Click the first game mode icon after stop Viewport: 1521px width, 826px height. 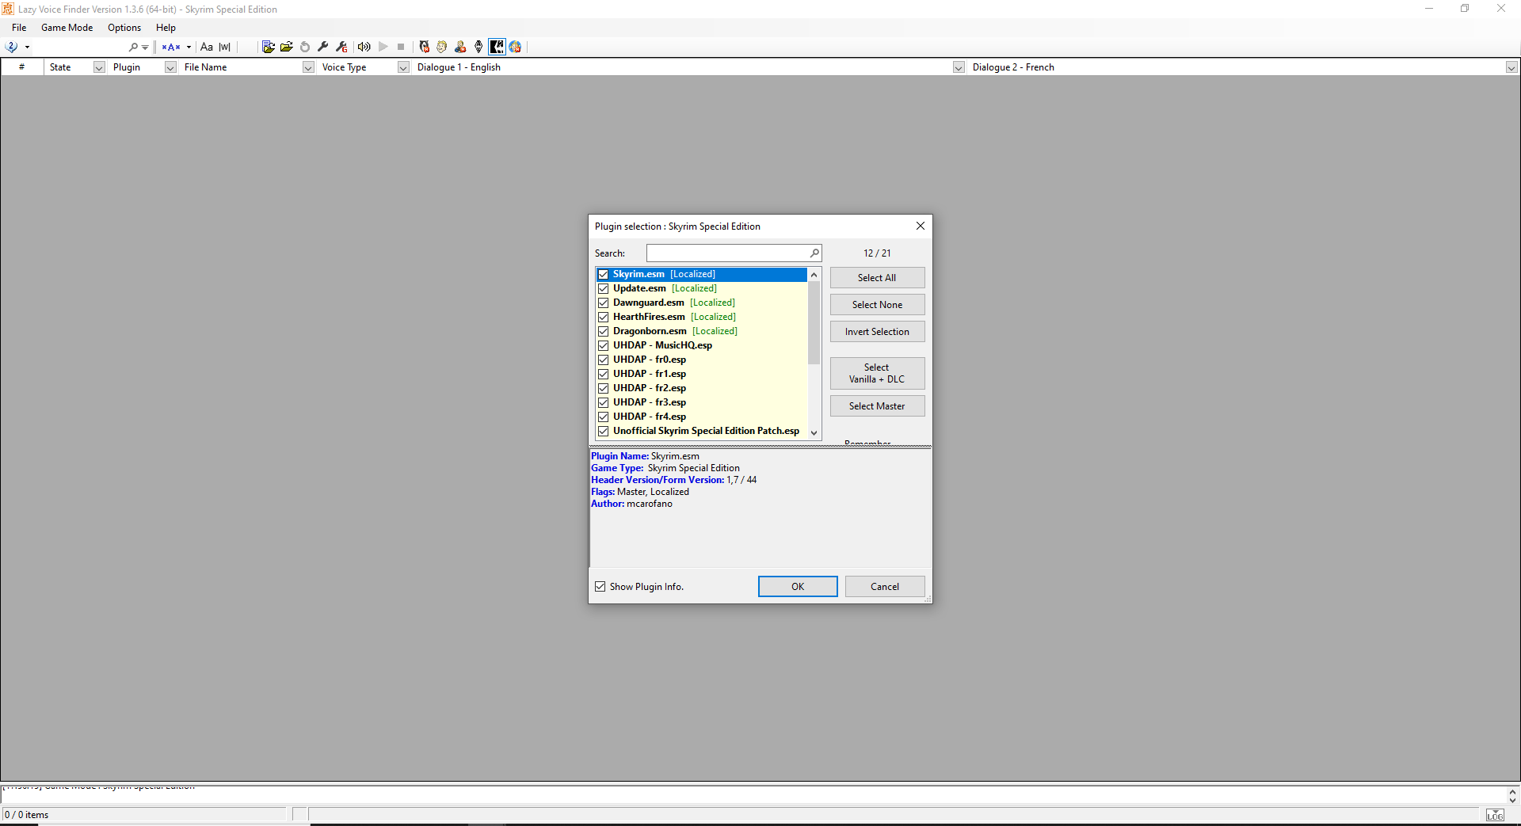pos(424,47)
